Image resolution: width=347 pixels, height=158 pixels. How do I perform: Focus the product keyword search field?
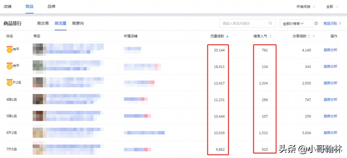(247, 23)
